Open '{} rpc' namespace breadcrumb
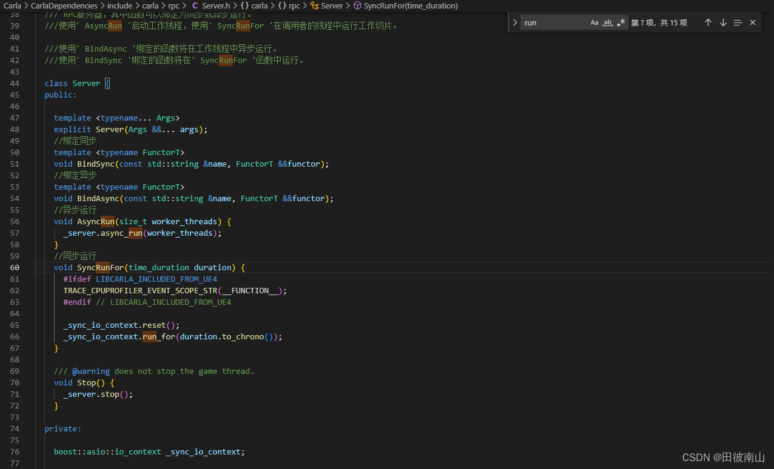Image resolution: width=774 pixels, height=469 pixels. tap(289, 5)
